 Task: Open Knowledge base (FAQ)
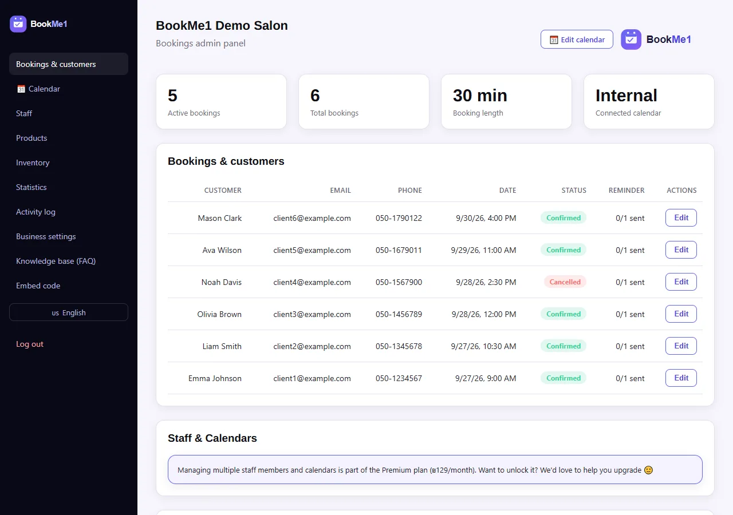coord(69,261)
